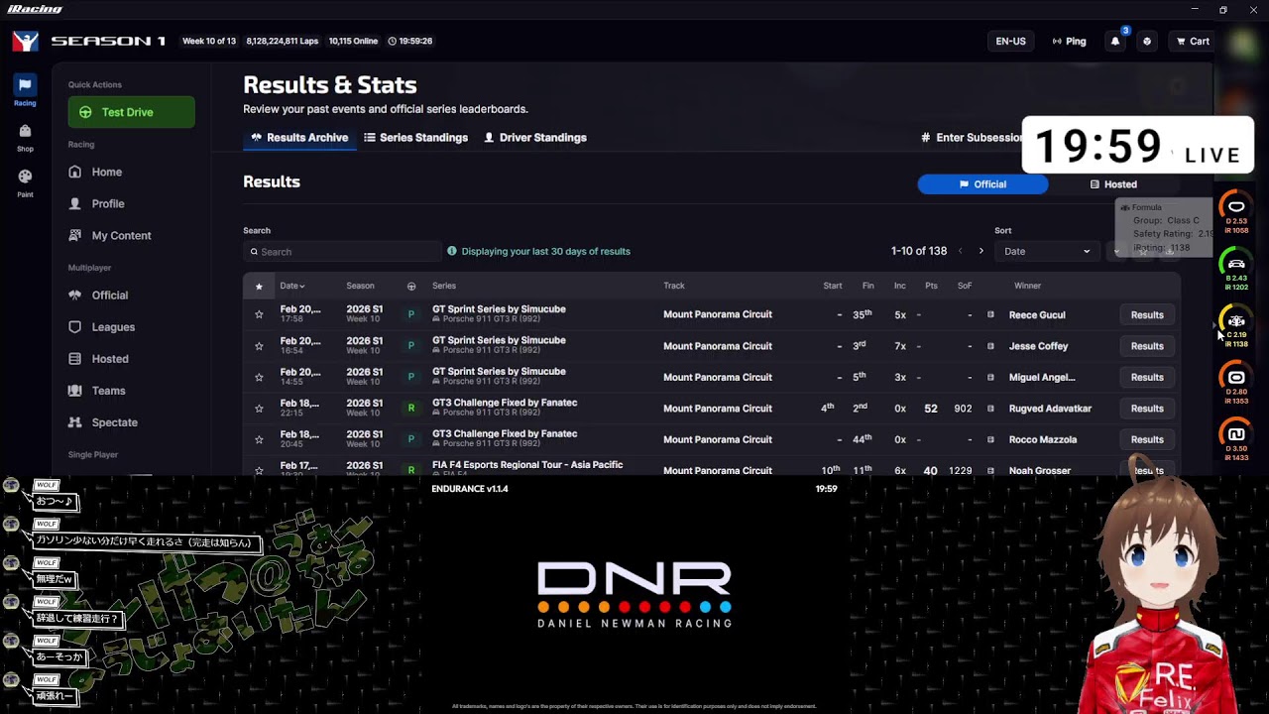Select the Official results toggle
Image resolution: width=1269 pixels, height=714 pixels.
(x=982, y=184)
